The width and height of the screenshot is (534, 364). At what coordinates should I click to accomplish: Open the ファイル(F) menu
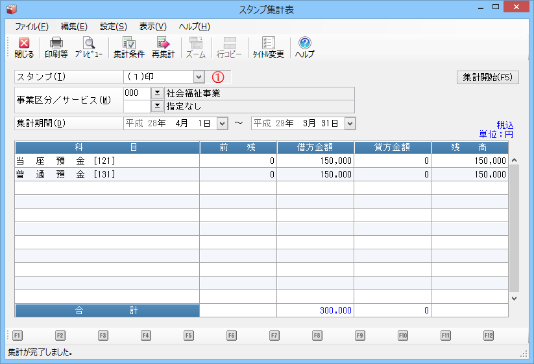pyautogui.click(x=31, y=27)
